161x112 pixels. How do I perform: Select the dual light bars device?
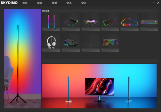(x=51, y=22)
